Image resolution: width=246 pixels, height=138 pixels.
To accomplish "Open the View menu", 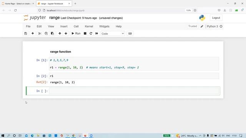I will 51,26.
